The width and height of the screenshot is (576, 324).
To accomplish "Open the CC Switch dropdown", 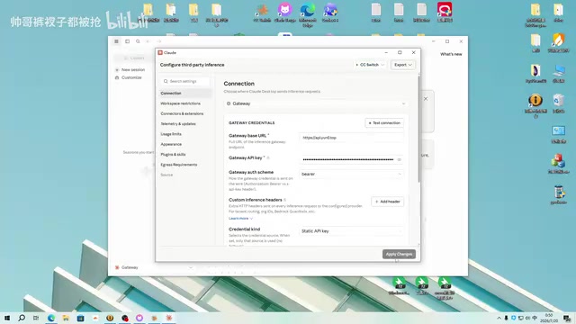I will [370, 65].
